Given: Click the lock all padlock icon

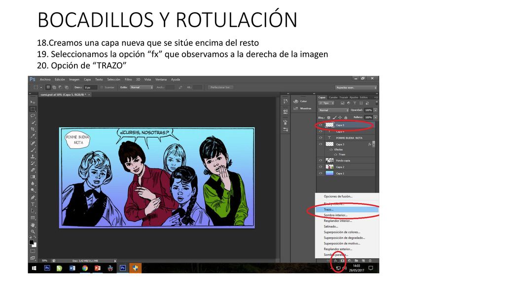Looking at the screenshot, I should 346,117.
